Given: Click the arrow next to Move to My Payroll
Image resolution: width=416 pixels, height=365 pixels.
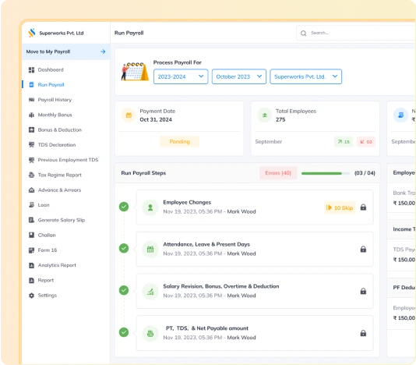Looking at the screenshot, I should [103, 51].
